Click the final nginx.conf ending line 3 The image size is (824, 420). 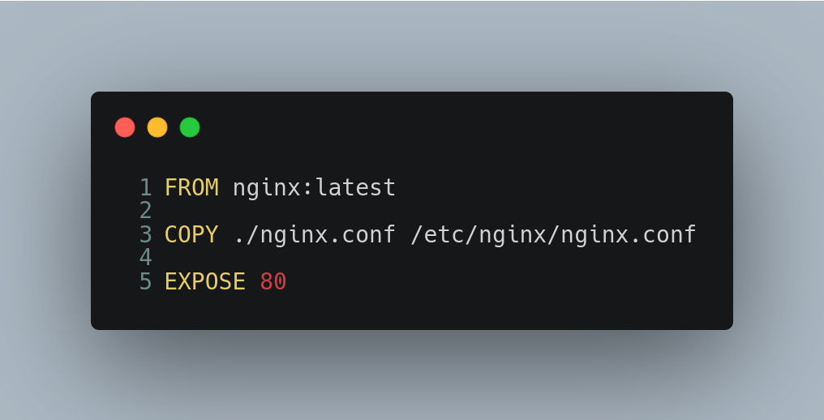(629, 235)
